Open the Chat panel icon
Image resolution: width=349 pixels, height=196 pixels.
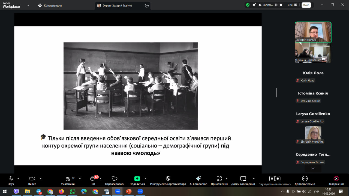(93, 179)
